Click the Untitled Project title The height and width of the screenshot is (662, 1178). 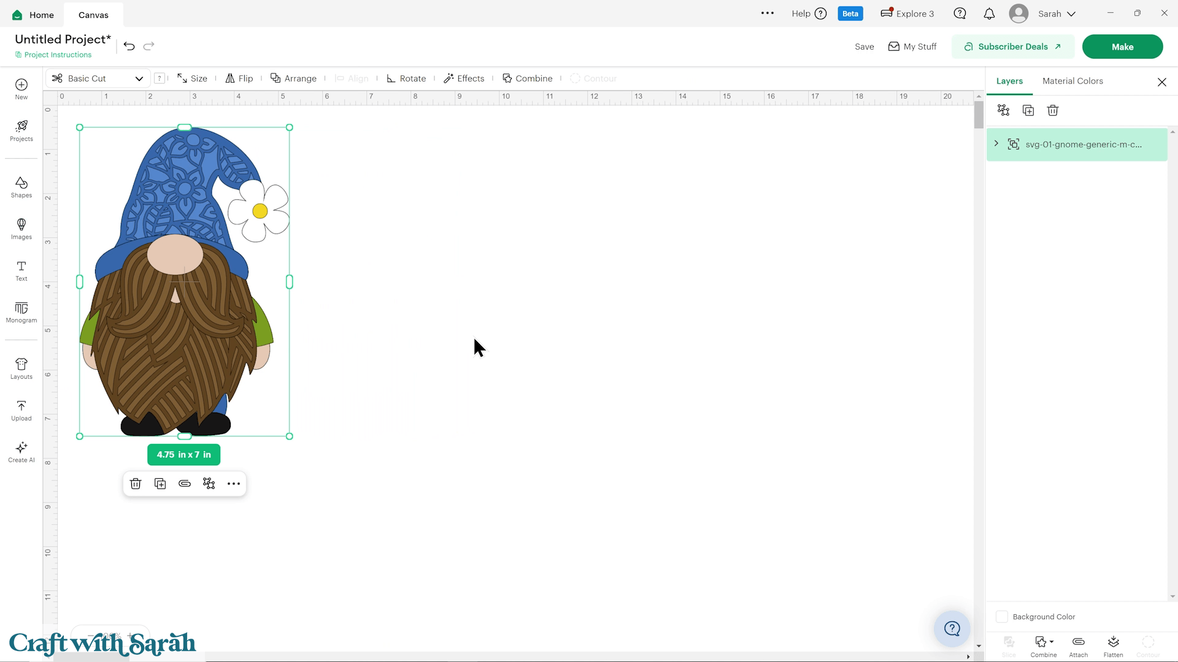[63, 39]
